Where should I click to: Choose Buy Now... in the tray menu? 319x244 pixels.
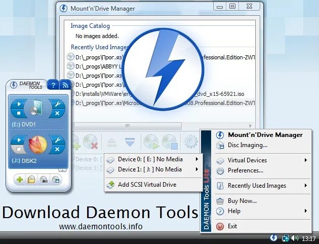click(263, 201)
